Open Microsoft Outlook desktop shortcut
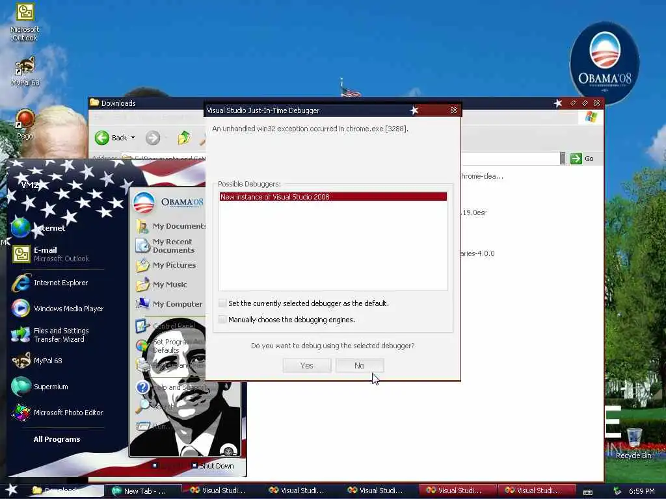Screen dimensions: 666x499 click(25, 22)
